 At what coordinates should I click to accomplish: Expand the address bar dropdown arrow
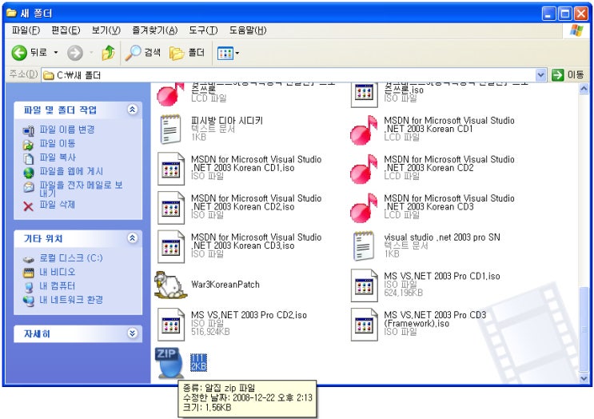click(540, 75)
